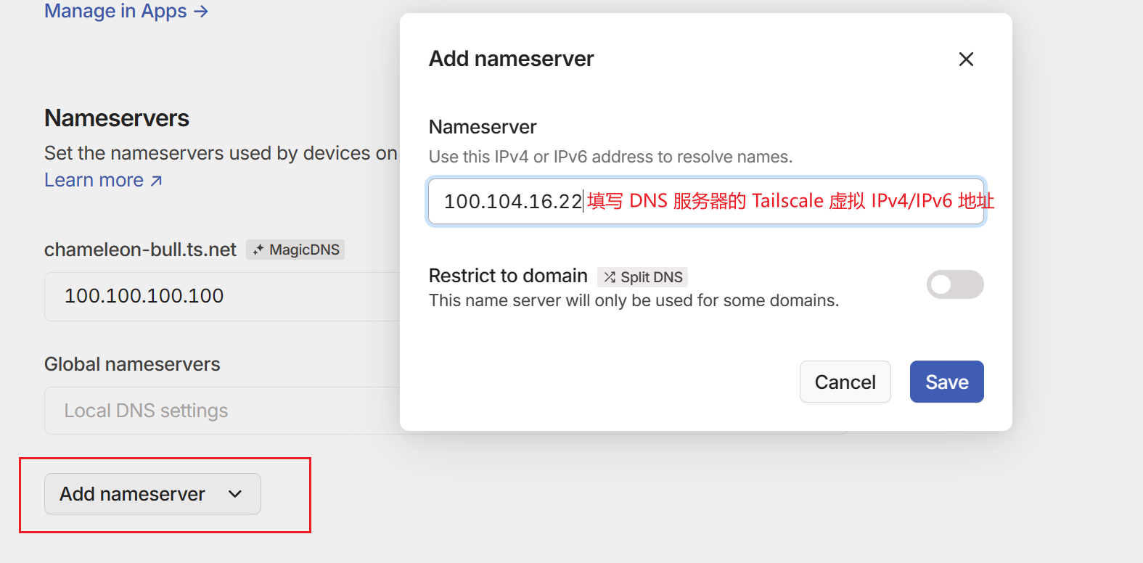1143x563 pixels.
Task: Close the Add nameserver dialog
Action: click(966, 59)
